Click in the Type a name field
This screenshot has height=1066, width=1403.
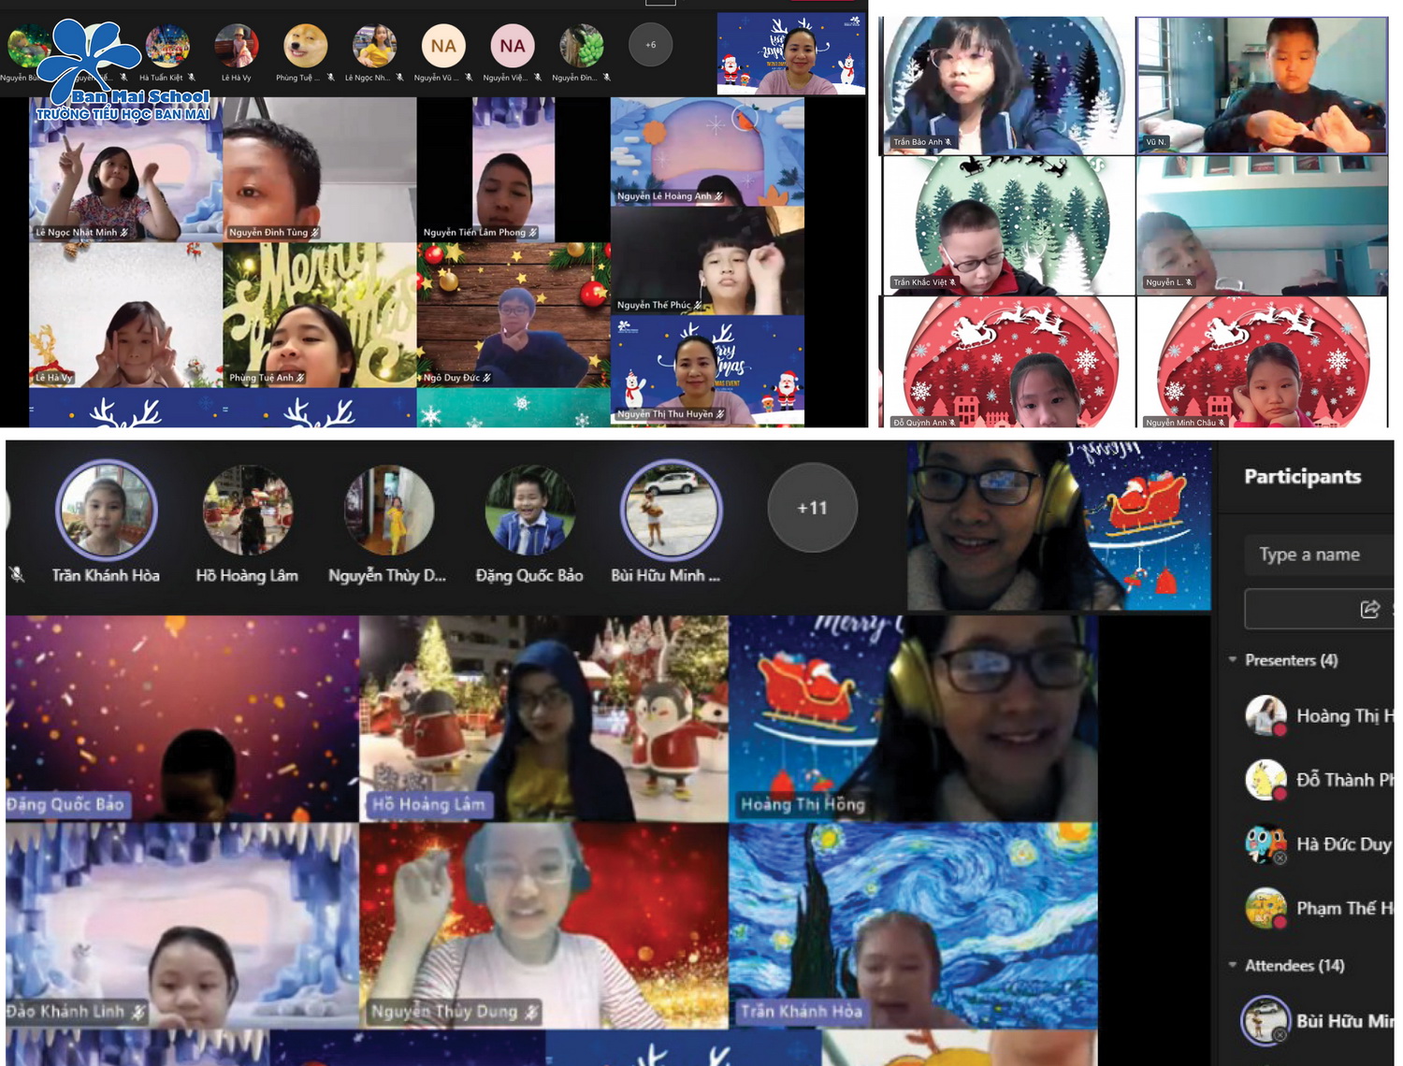pos(1319,555)
